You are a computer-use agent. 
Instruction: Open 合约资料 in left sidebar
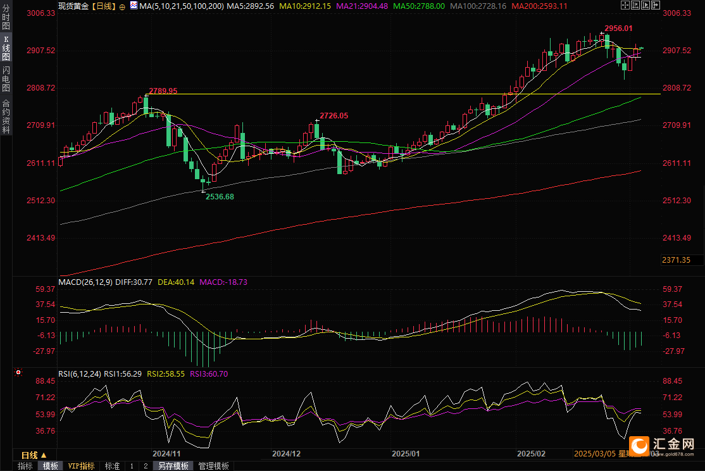point(6,116)
